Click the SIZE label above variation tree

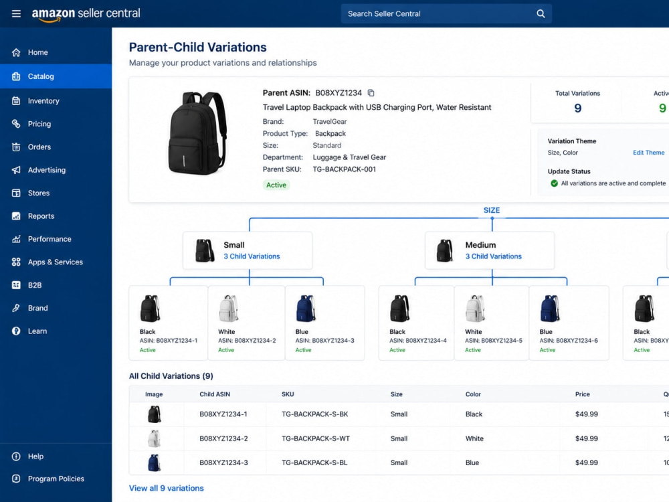492,210
